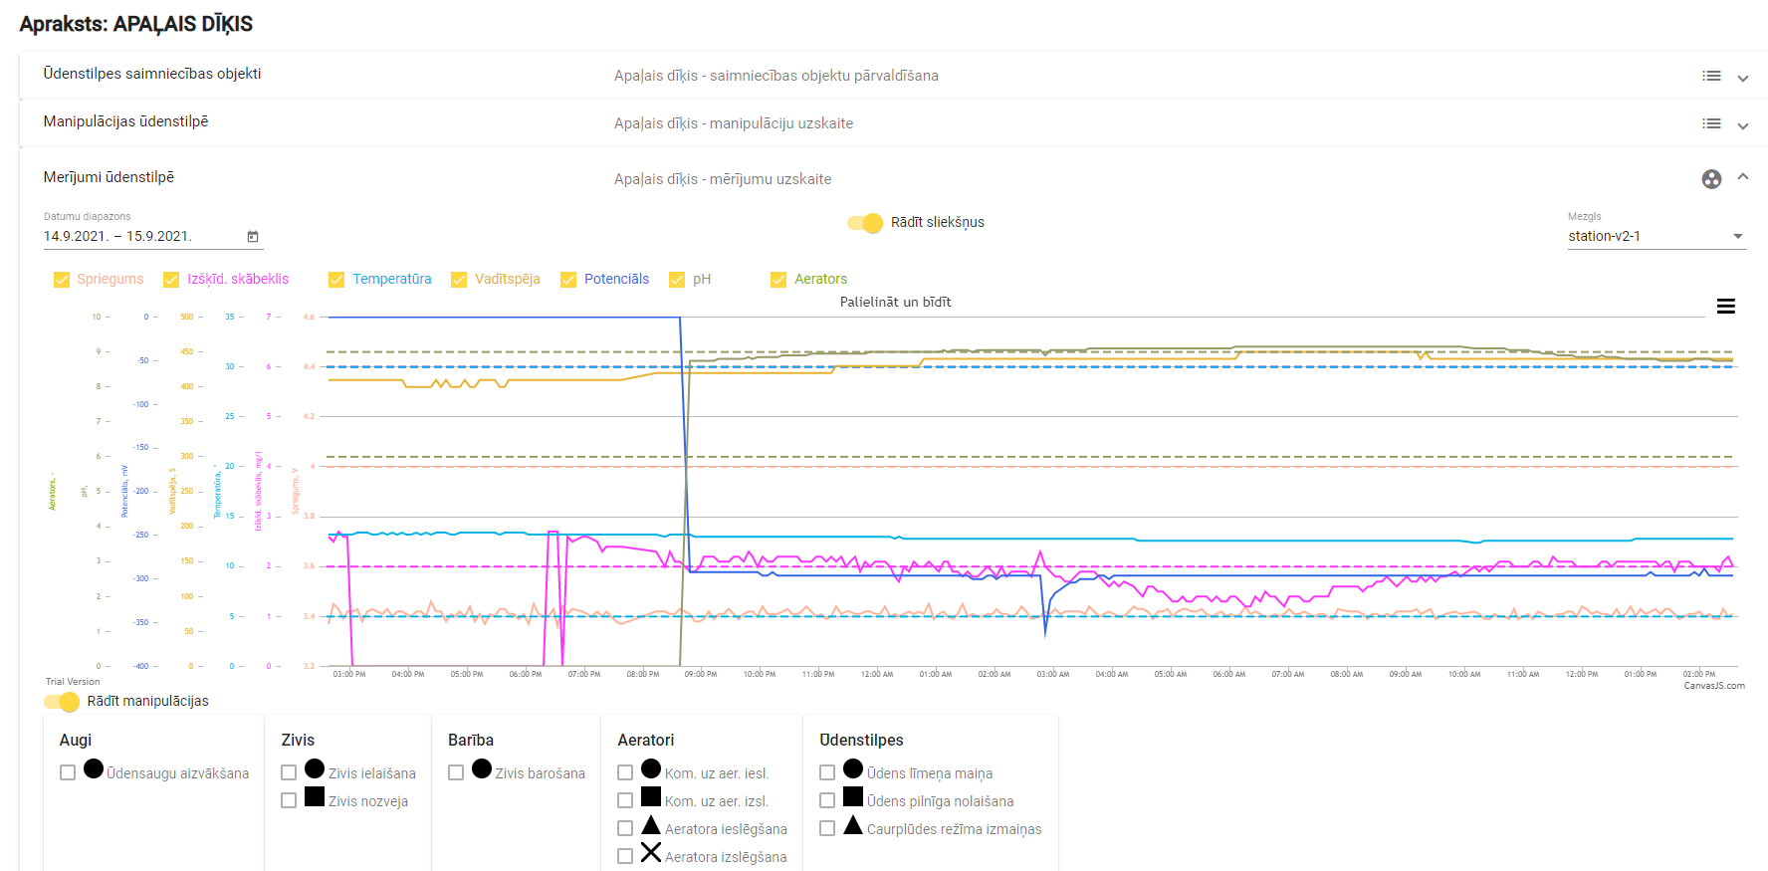Open the CanvasJS.com credit link
The width and height of the screenshot is (1768, 871).
(1713, 686)
